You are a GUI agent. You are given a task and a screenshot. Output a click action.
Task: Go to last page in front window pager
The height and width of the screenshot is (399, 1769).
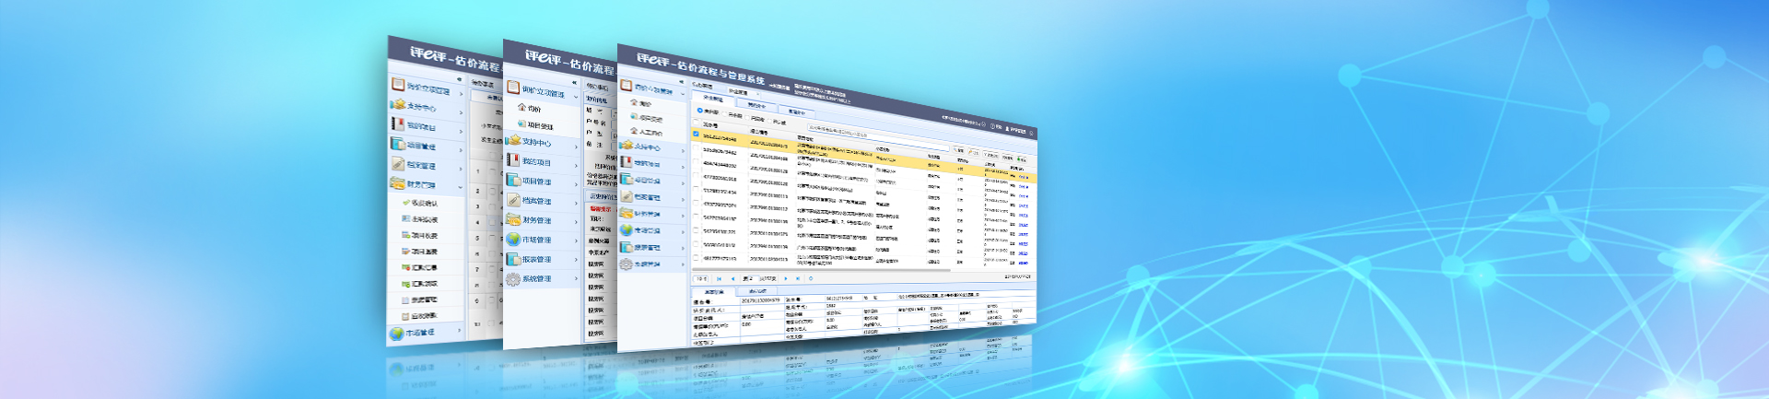pyautogui.click(x=798, y=278)
